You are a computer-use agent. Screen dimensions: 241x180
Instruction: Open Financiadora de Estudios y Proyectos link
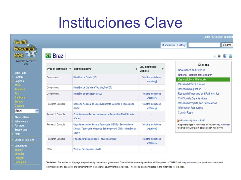[95, 139]
